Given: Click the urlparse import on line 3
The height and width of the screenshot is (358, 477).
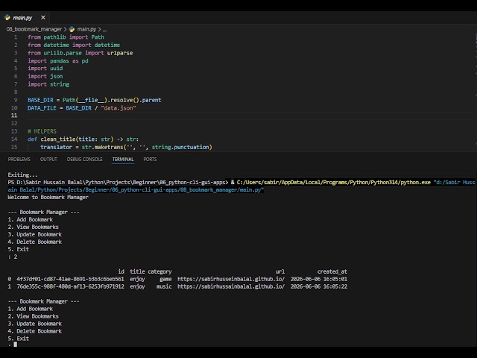Looking at the screenshot, I should [x=120, y=53].
